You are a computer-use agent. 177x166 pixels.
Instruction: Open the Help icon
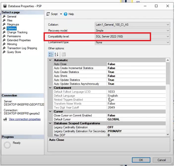[x=66, y=14]
